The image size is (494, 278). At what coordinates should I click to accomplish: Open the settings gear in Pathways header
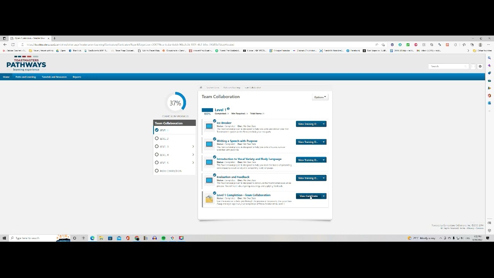(x=480, y=66)
